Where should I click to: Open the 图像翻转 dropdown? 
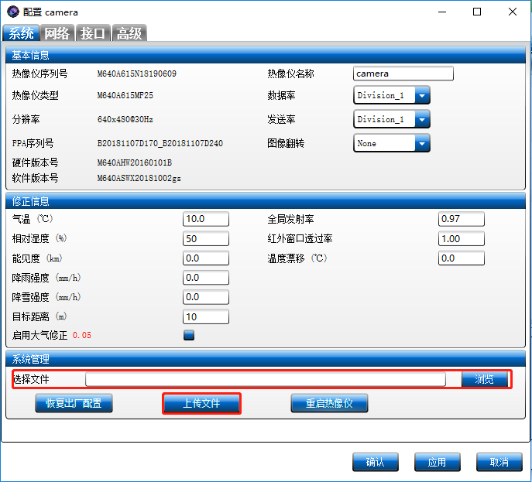[x=422, y=143]
